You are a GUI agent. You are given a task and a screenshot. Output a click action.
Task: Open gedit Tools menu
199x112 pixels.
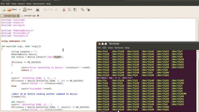(29, 4)
